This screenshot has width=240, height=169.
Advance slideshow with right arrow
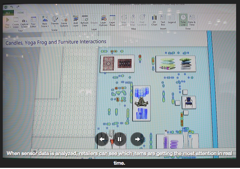pos(137,139)
